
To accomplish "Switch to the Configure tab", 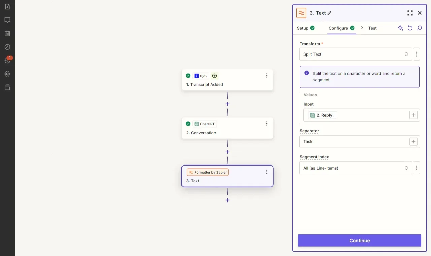I will 341,28.
